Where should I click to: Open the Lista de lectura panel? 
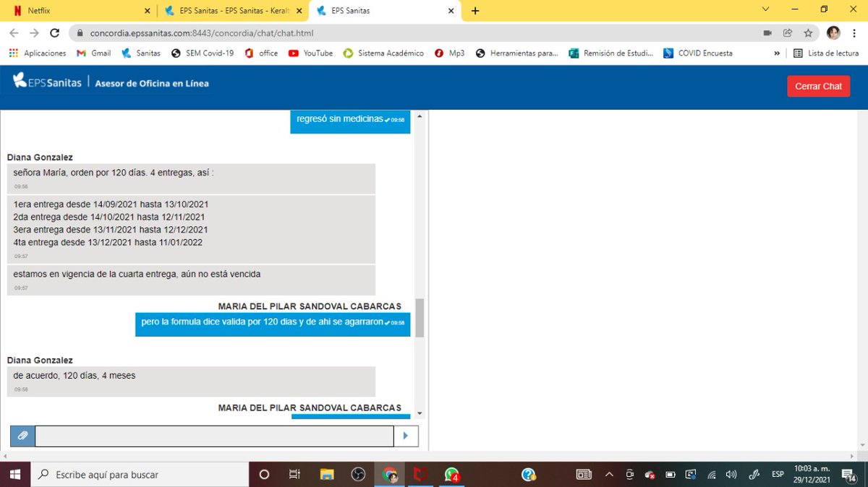point(826,53)
